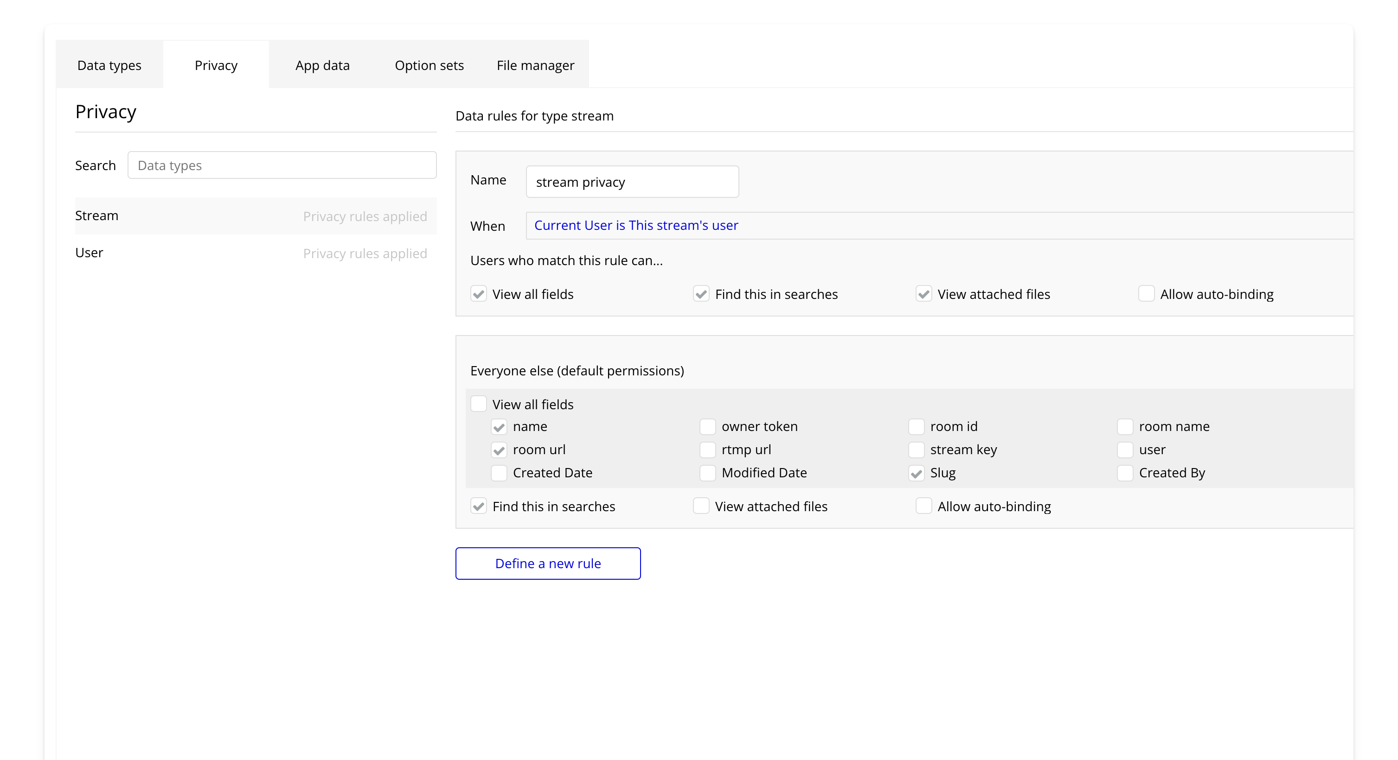
Task: Check the owner token field checkbox
Action: pyautogui.click(x=707, y=427)
